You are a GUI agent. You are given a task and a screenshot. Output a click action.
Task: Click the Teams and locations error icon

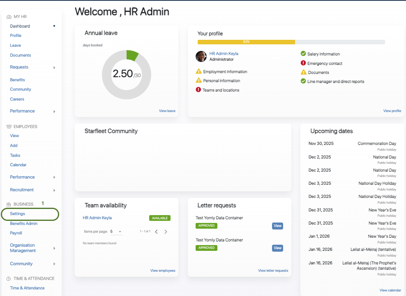click(x=198, y=90)
